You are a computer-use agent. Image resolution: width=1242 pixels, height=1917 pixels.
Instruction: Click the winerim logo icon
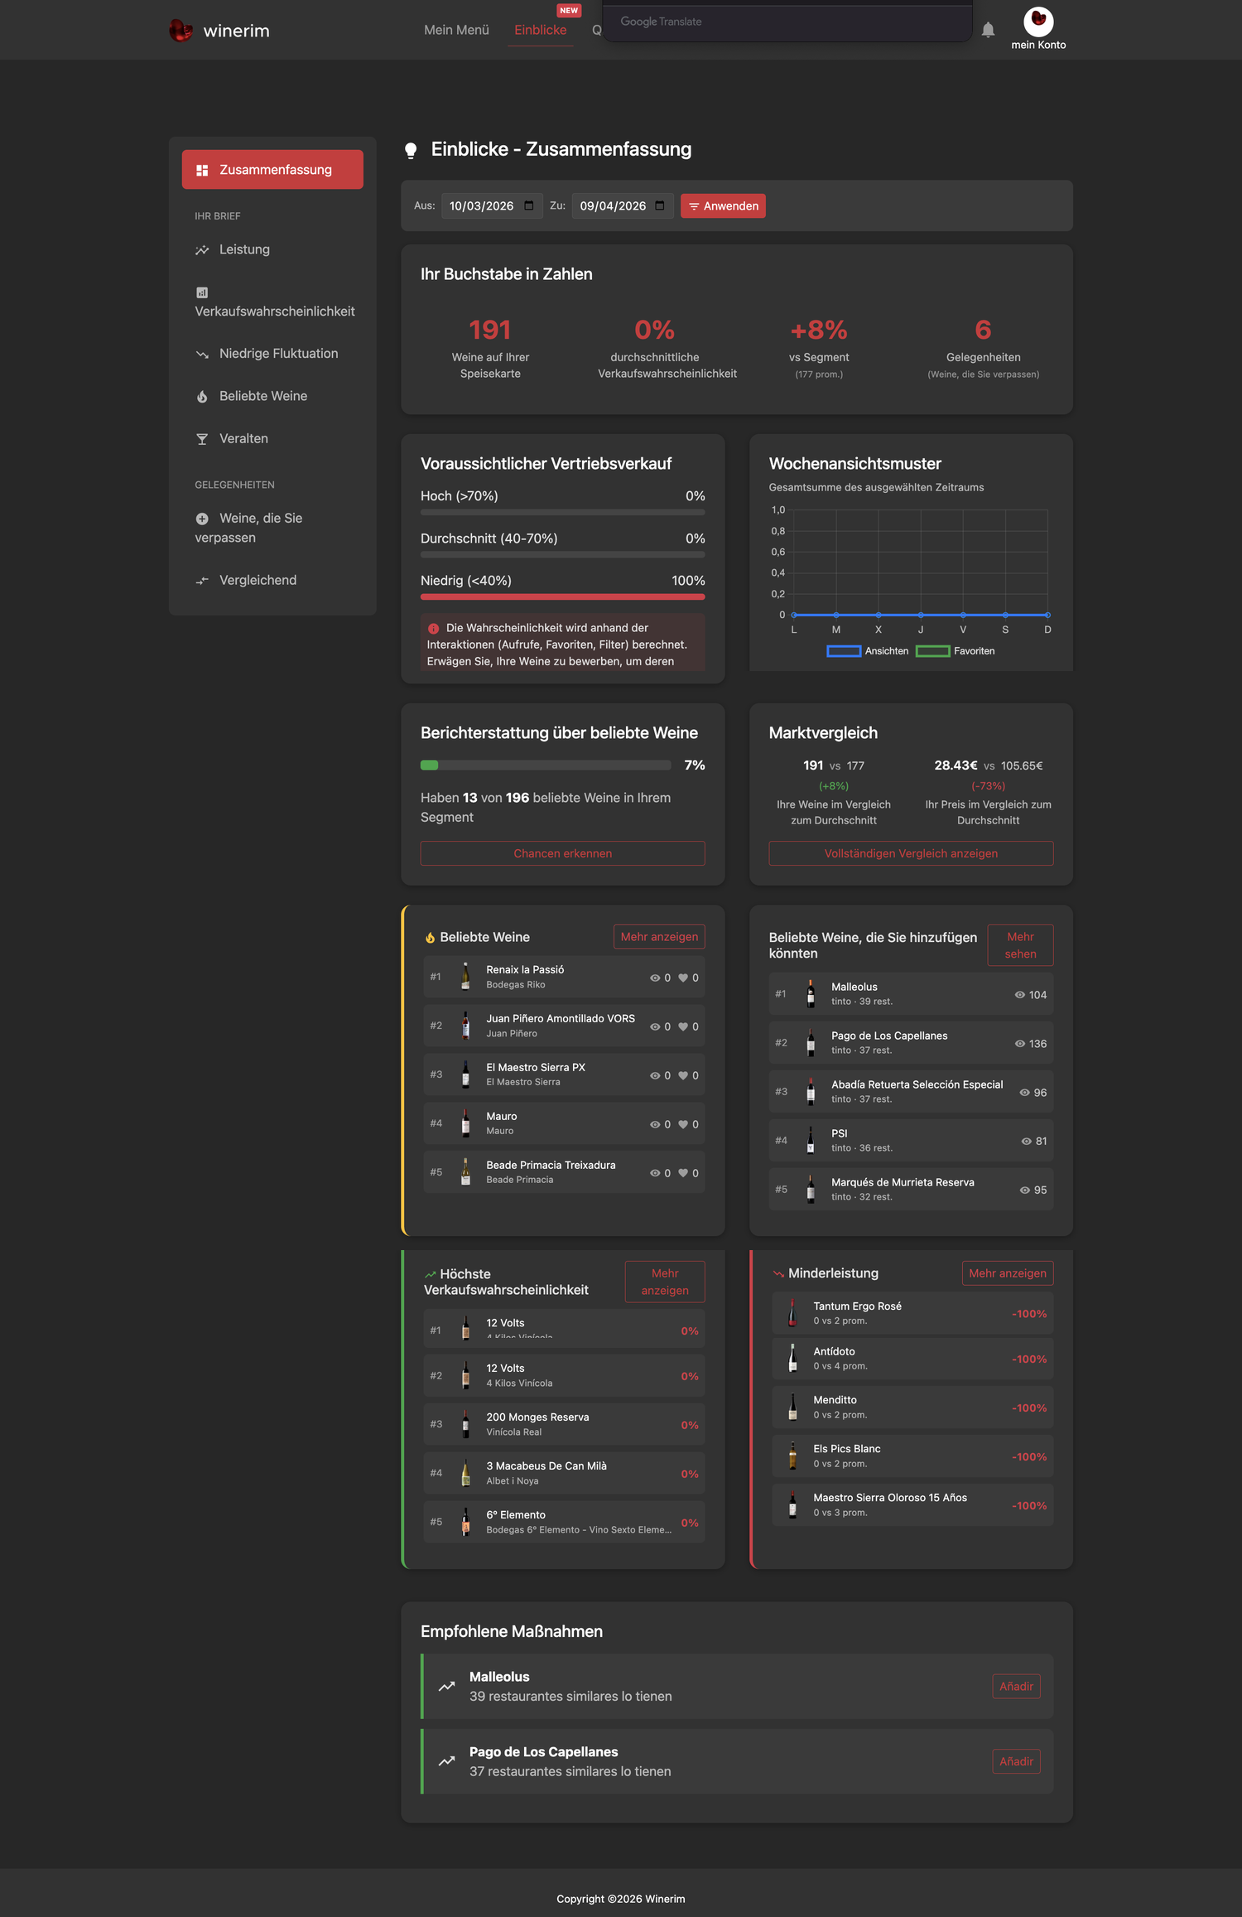coord(181,31)
